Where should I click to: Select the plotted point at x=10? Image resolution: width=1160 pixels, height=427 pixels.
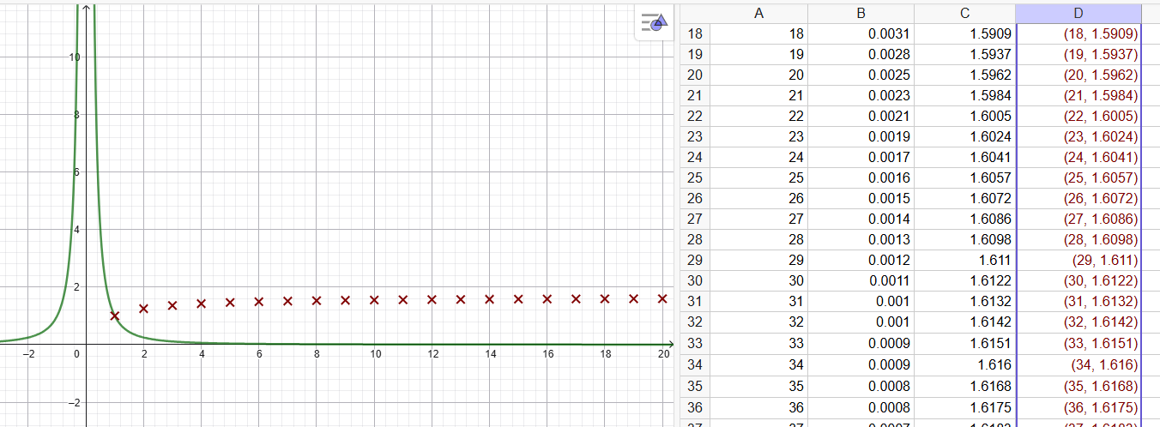click(x=374, y=300)
